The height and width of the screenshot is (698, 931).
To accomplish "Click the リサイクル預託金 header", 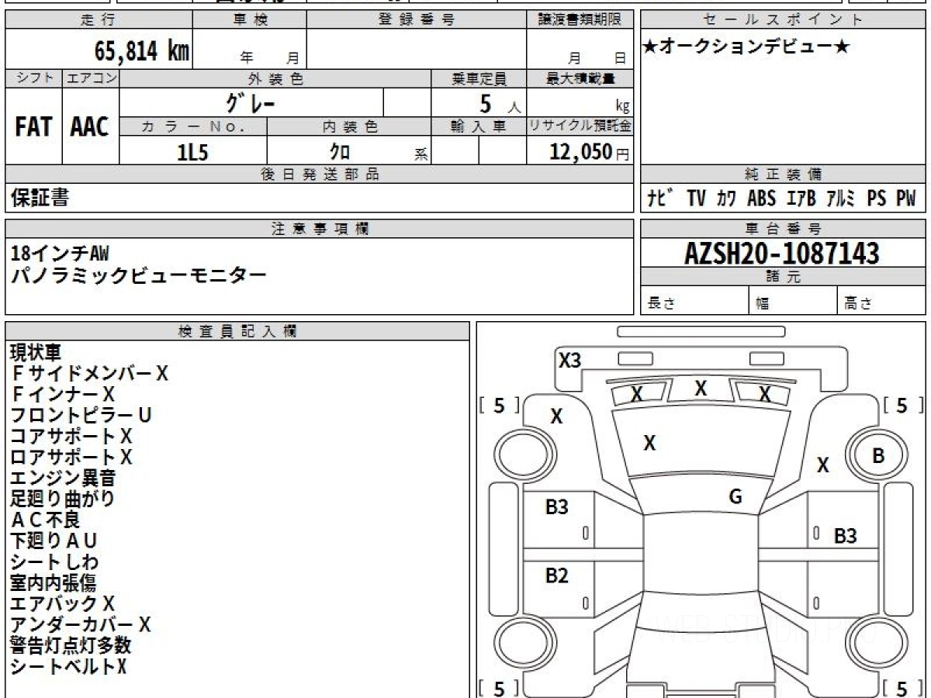I will (x=580, y=126).
